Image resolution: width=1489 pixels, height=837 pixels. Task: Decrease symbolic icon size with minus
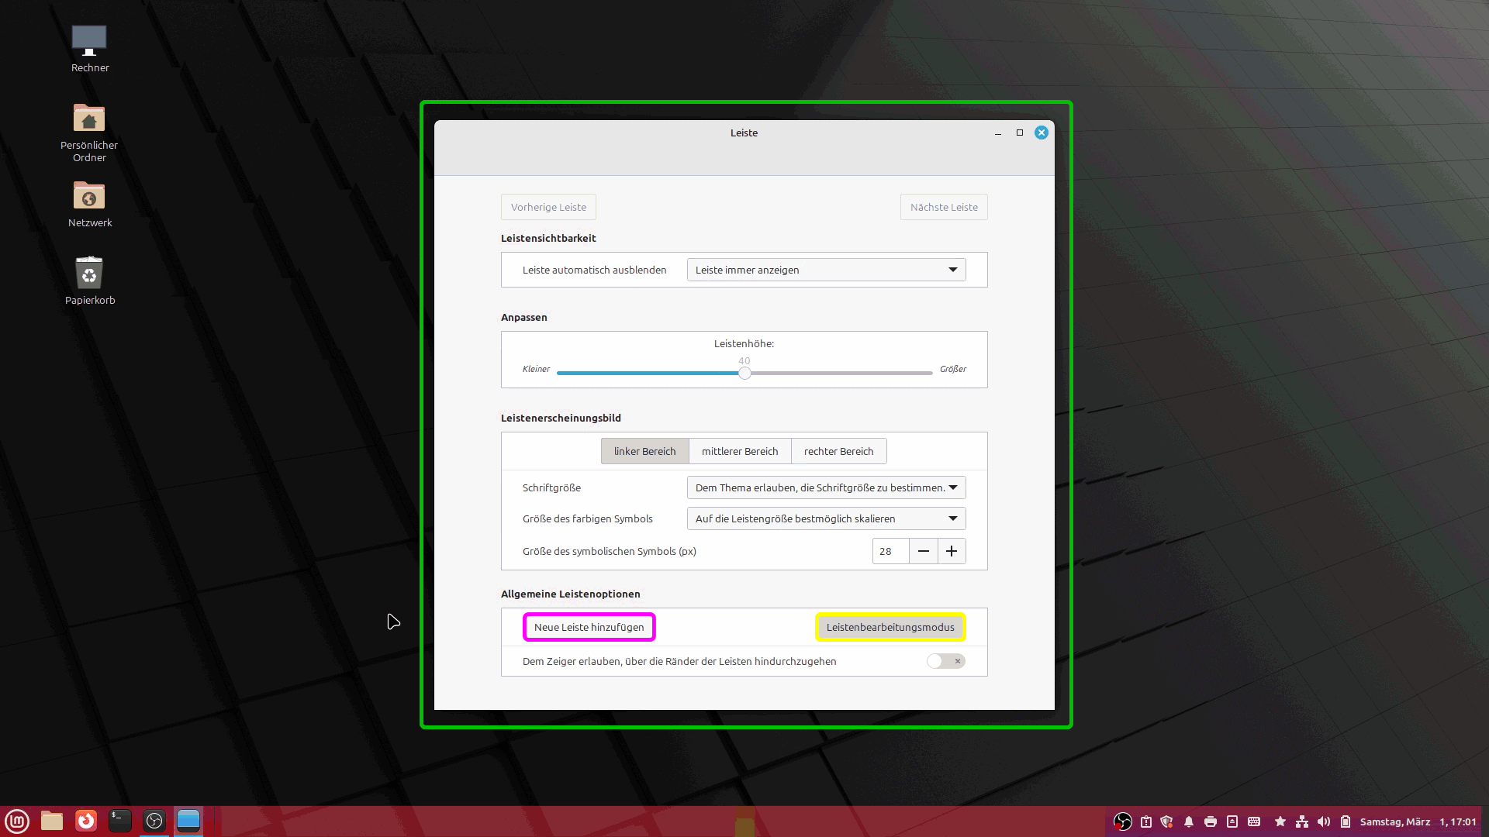(x=923, y=551)
